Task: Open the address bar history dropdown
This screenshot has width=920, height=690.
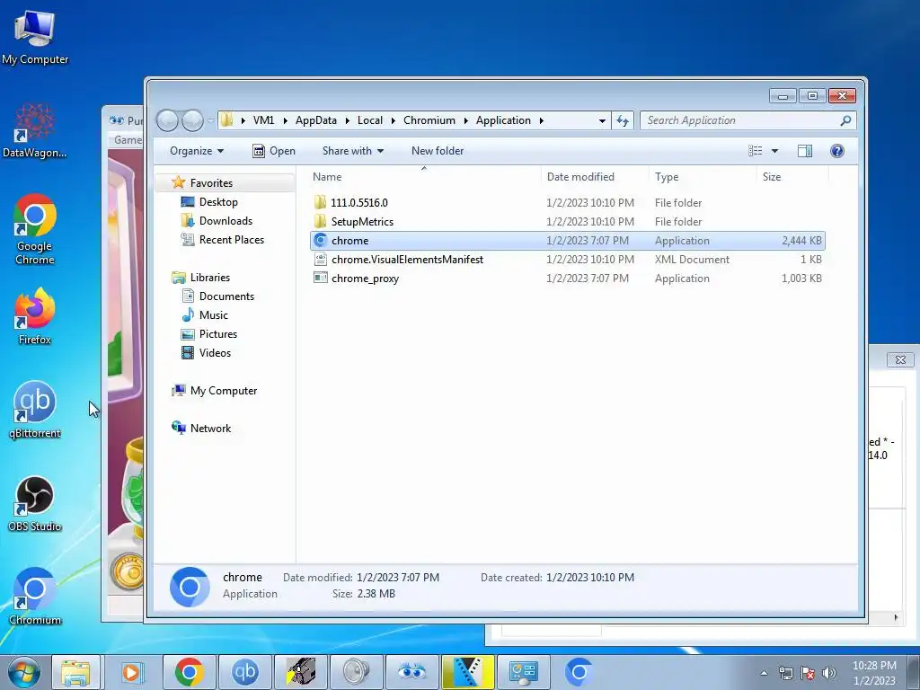Action: (602, 120)
